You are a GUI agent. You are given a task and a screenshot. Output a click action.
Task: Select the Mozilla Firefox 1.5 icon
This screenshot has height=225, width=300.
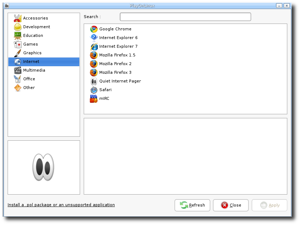94,55
